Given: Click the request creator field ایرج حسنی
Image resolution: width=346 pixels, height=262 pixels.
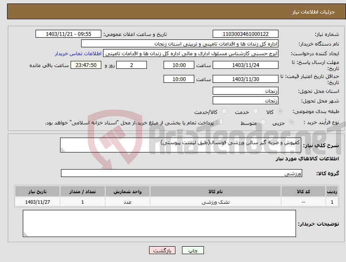Looking at the screenshot, I should point(191,53).
